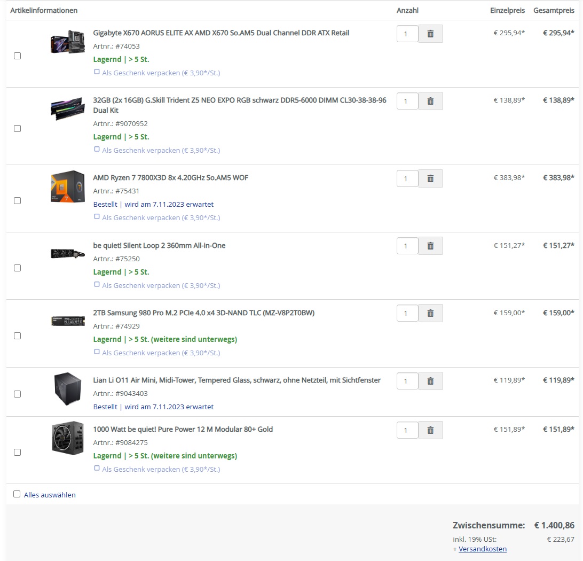
Task: Remove the be quiet! Pure Power 12 M PSU
Action: click(x=430, y=430)
